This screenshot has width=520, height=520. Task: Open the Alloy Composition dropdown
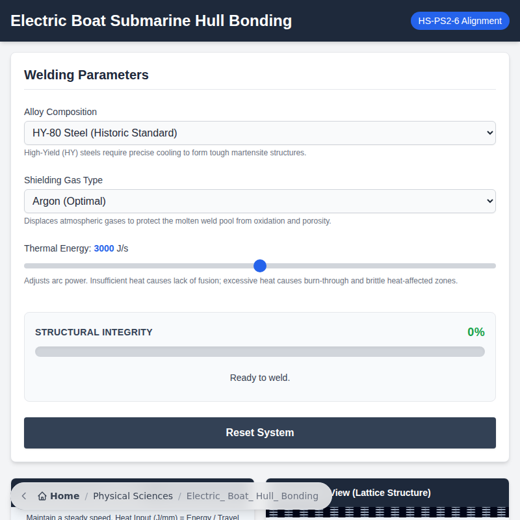pos(260,133)
